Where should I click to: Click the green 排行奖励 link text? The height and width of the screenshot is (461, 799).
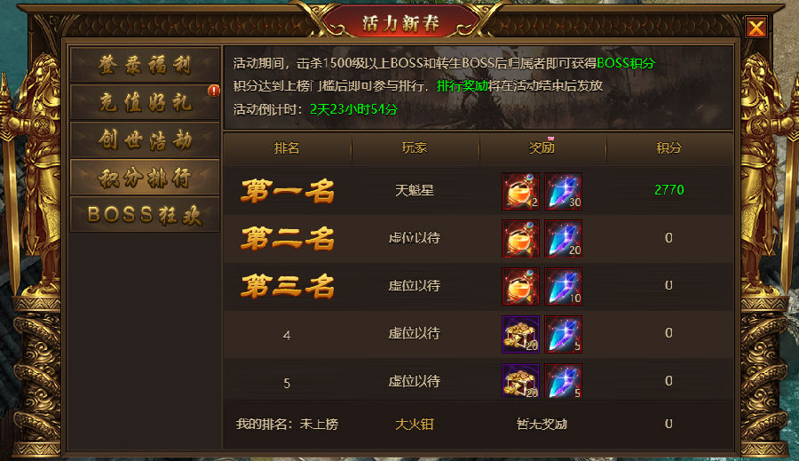[463, 85]
